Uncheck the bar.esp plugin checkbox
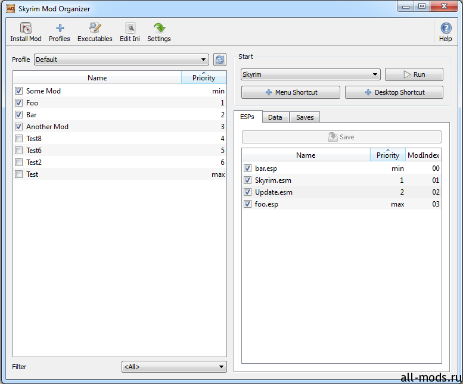This screenshot has width=463, height=384. 247,168
